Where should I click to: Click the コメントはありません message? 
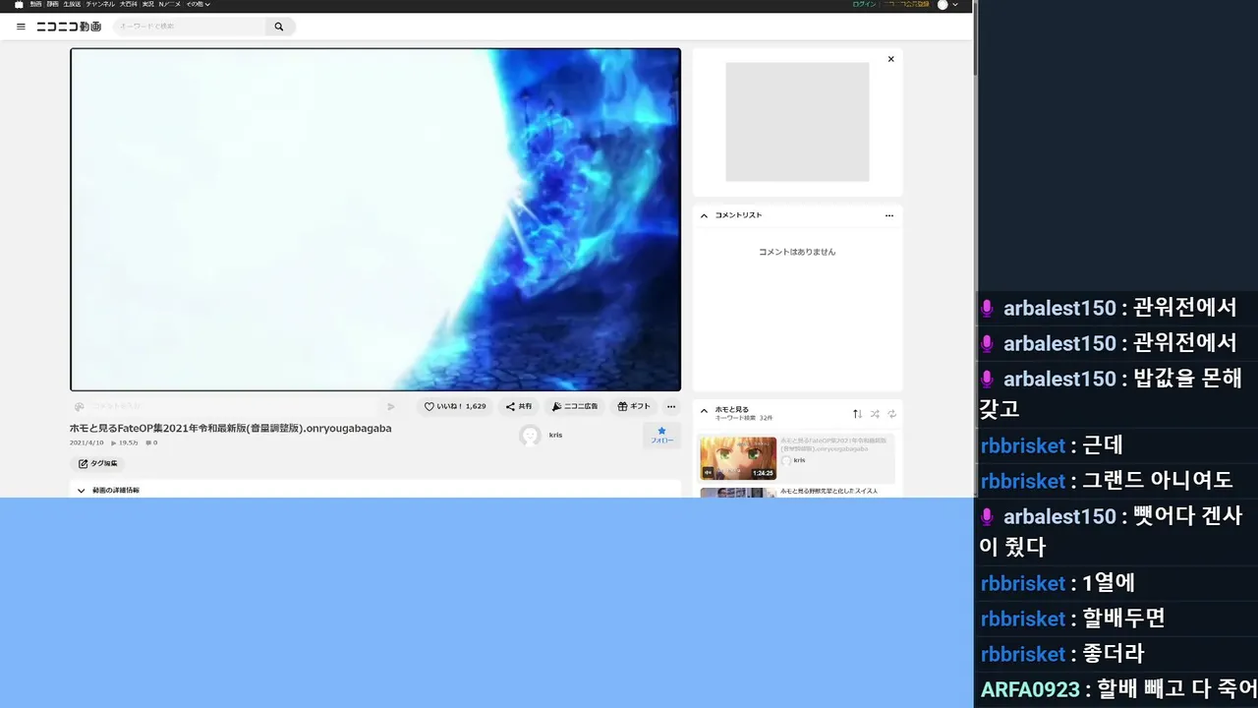(797, 252)
